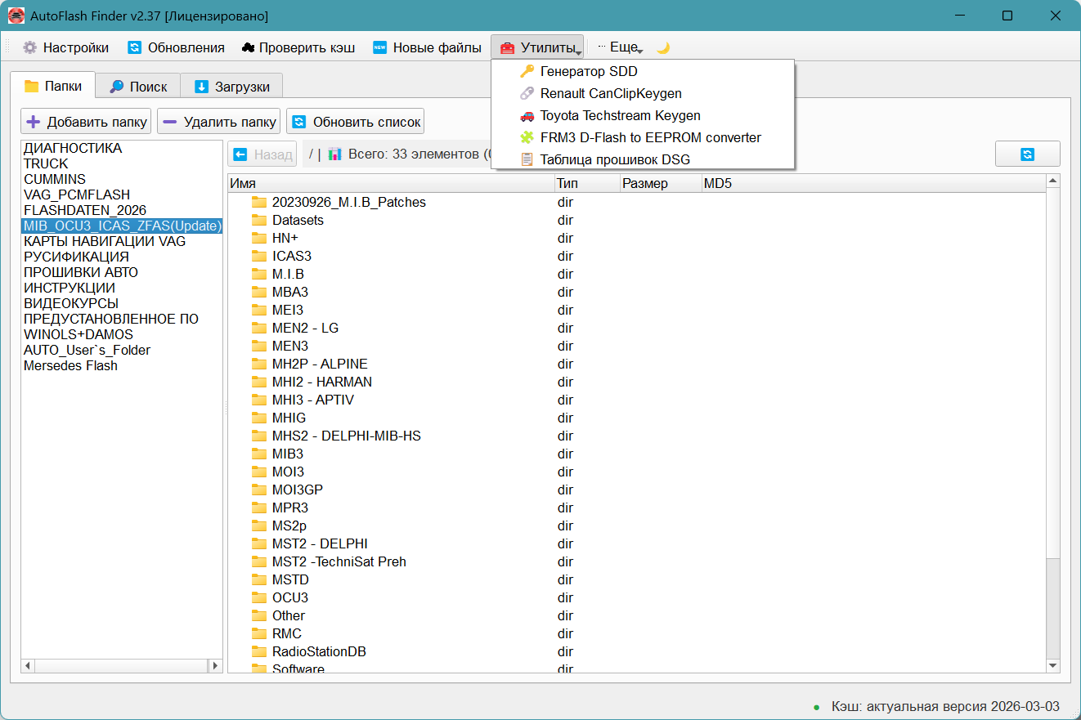Viewport: 1081px width, 720px height.
Task: Run Проверить кэш from toolbar
Action: pos(298,47)
